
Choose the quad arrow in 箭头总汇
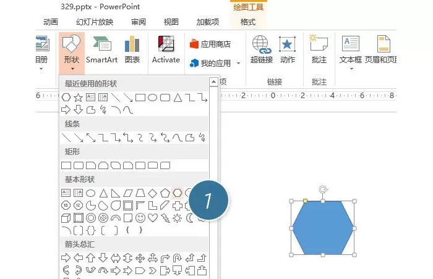point(140,258)
